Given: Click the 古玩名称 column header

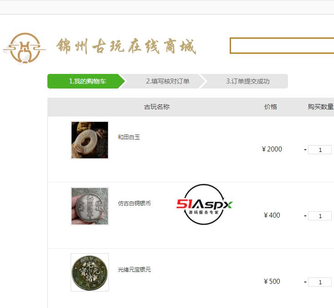Looking at the screenshot, I should [x=157, y=107].
